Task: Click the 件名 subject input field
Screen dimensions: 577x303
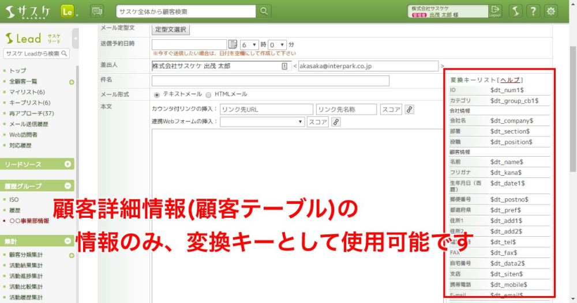Action: (x=270, y=81)
